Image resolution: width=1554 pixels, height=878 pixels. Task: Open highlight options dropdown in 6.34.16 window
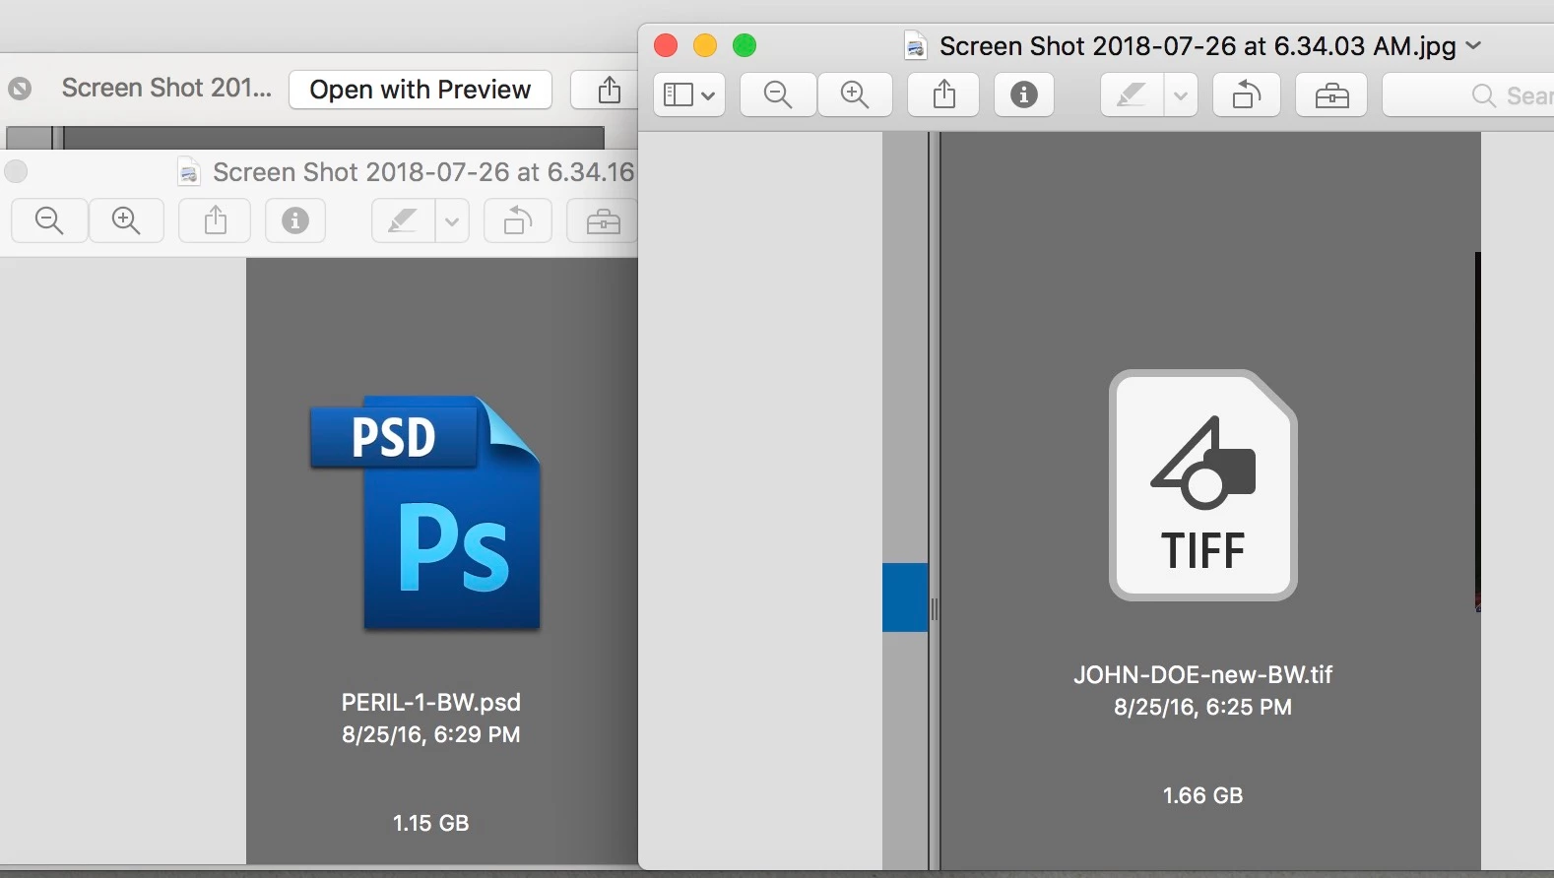click(x=452, y=220)
